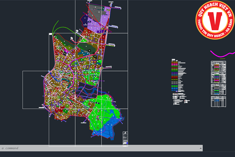The image size is (235, 157).
Task: Click the Quy Hoach Viet VN logo
Action: 215,20
